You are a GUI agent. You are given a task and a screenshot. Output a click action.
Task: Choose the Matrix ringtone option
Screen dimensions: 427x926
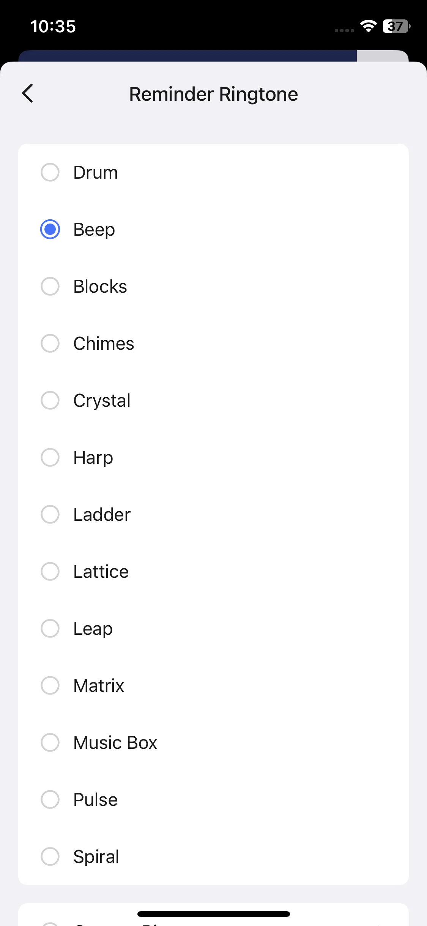[50, 685]
